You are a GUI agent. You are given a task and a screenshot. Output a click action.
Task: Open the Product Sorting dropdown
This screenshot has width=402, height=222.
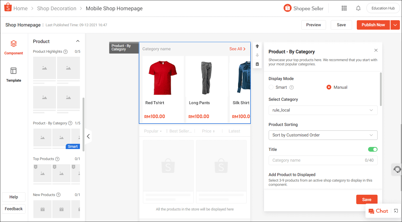click(323, 135)
